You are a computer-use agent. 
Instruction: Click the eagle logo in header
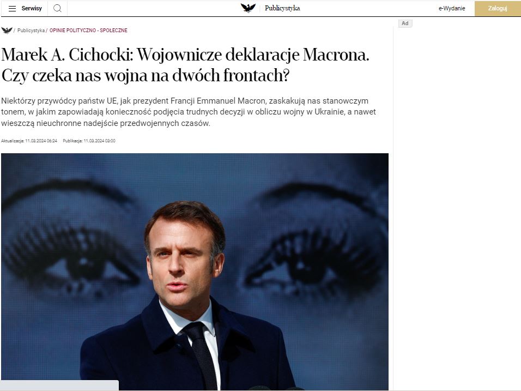pos(248,8)
